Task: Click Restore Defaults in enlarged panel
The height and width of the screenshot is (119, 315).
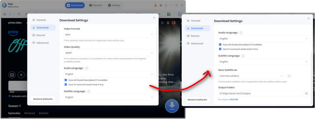Action: point(197,100)
